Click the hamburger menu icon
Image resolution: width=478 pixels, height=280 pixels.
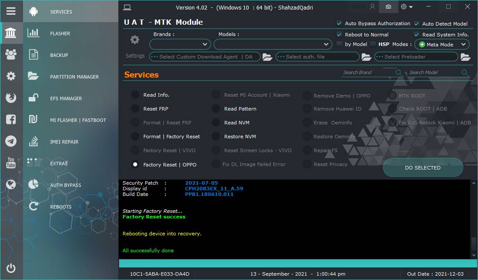click(x=11, y=11)
